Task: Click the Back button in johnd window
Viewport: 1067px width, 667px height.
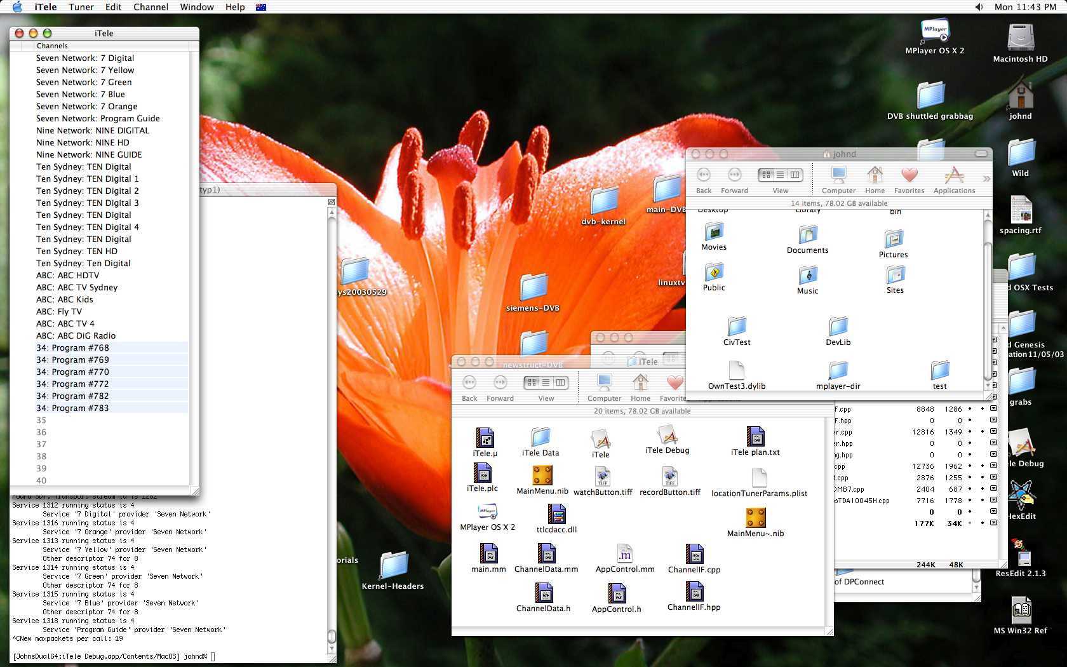Action: [704, 175]
